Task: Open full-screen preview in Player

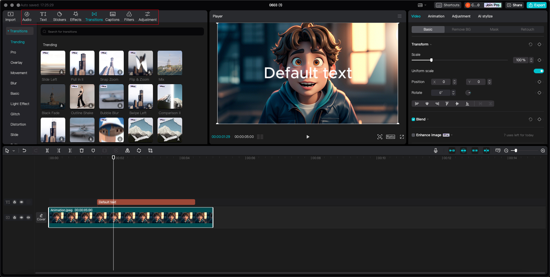Action: click(x=402, y=137)
